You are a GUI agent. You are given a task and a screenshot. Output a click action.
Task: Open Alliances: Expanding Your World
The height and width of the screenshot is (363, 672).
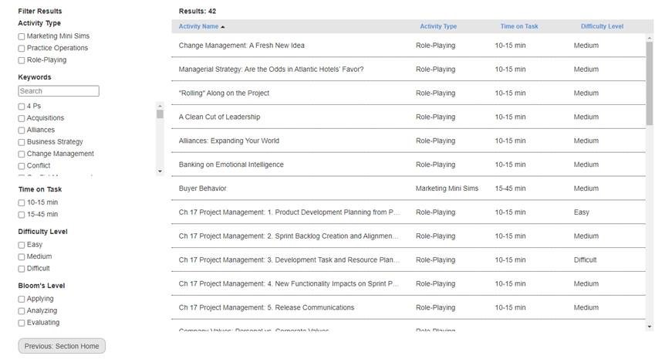(229, 141)
